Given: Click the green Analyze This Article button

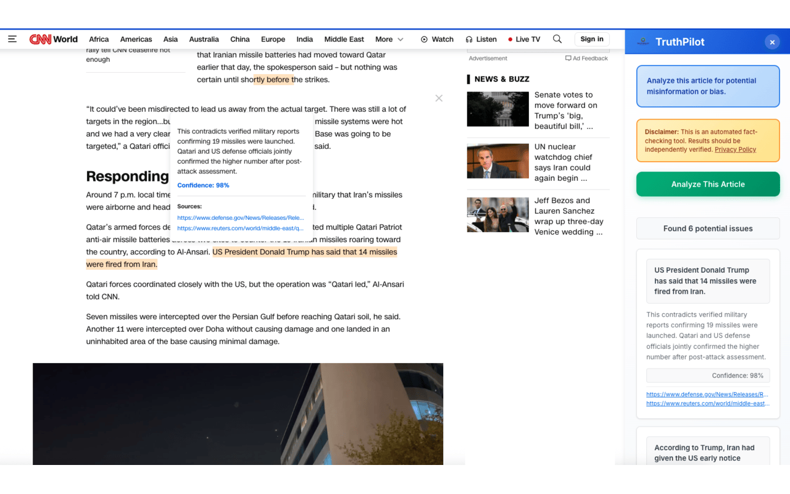Looking at the screenshot, I should click(708, 184).
